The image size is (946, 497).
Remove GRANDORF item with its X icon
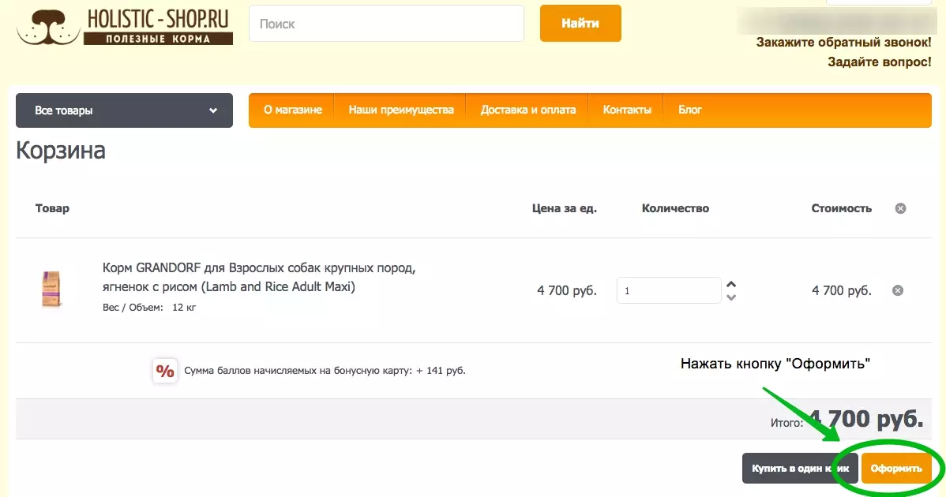pos(898,290)
